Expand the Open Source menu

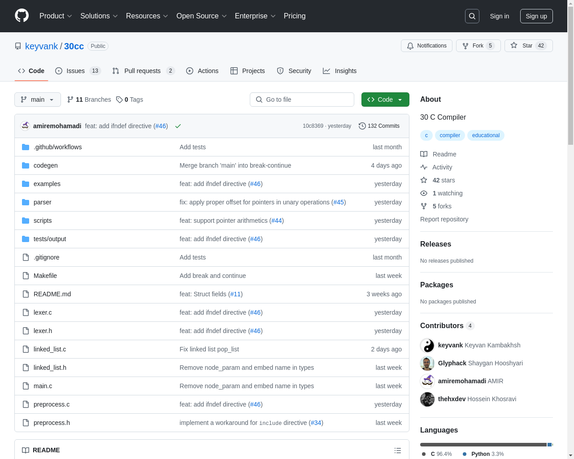tap(201, 16)
